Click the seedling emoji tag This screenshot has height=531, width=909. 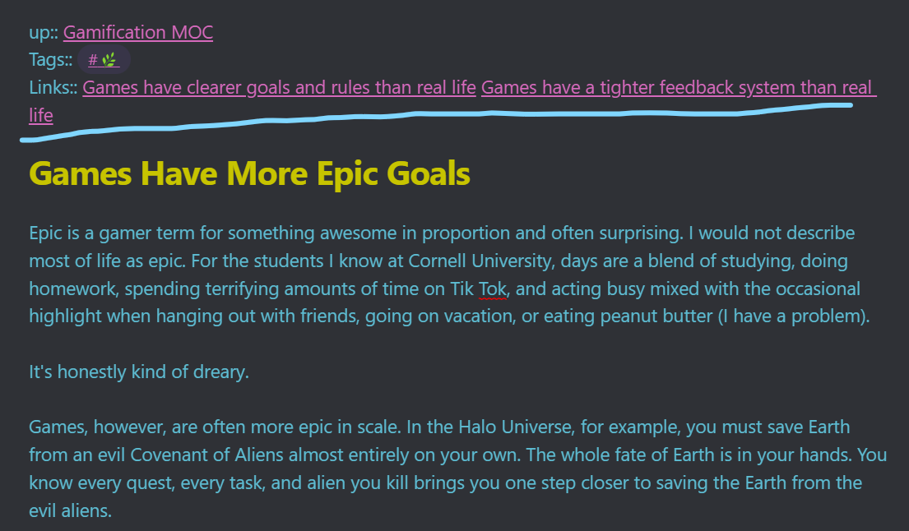(x=104, y=60)
